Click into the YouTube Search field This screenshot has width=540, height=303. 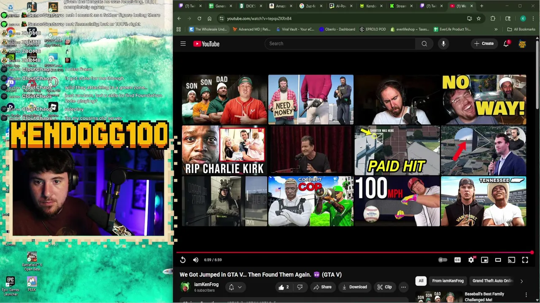pos(340,44)
